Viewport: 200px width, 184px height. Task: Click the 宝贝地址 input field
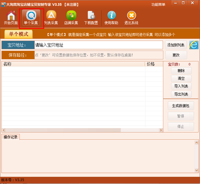[98, 45]
